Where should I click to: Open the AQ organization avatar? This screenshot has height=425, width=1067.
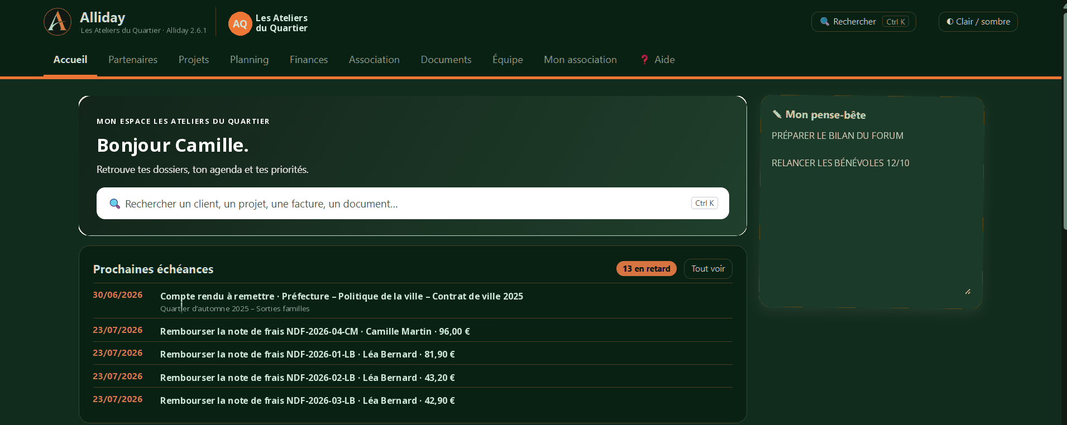pyautogui.click(x=240, y=23)
